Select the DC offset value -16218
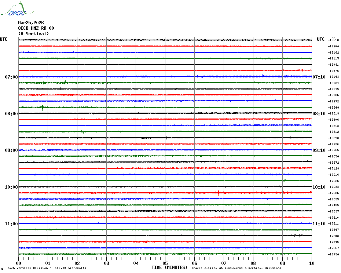The image size is (341, 273). point(334,40)
